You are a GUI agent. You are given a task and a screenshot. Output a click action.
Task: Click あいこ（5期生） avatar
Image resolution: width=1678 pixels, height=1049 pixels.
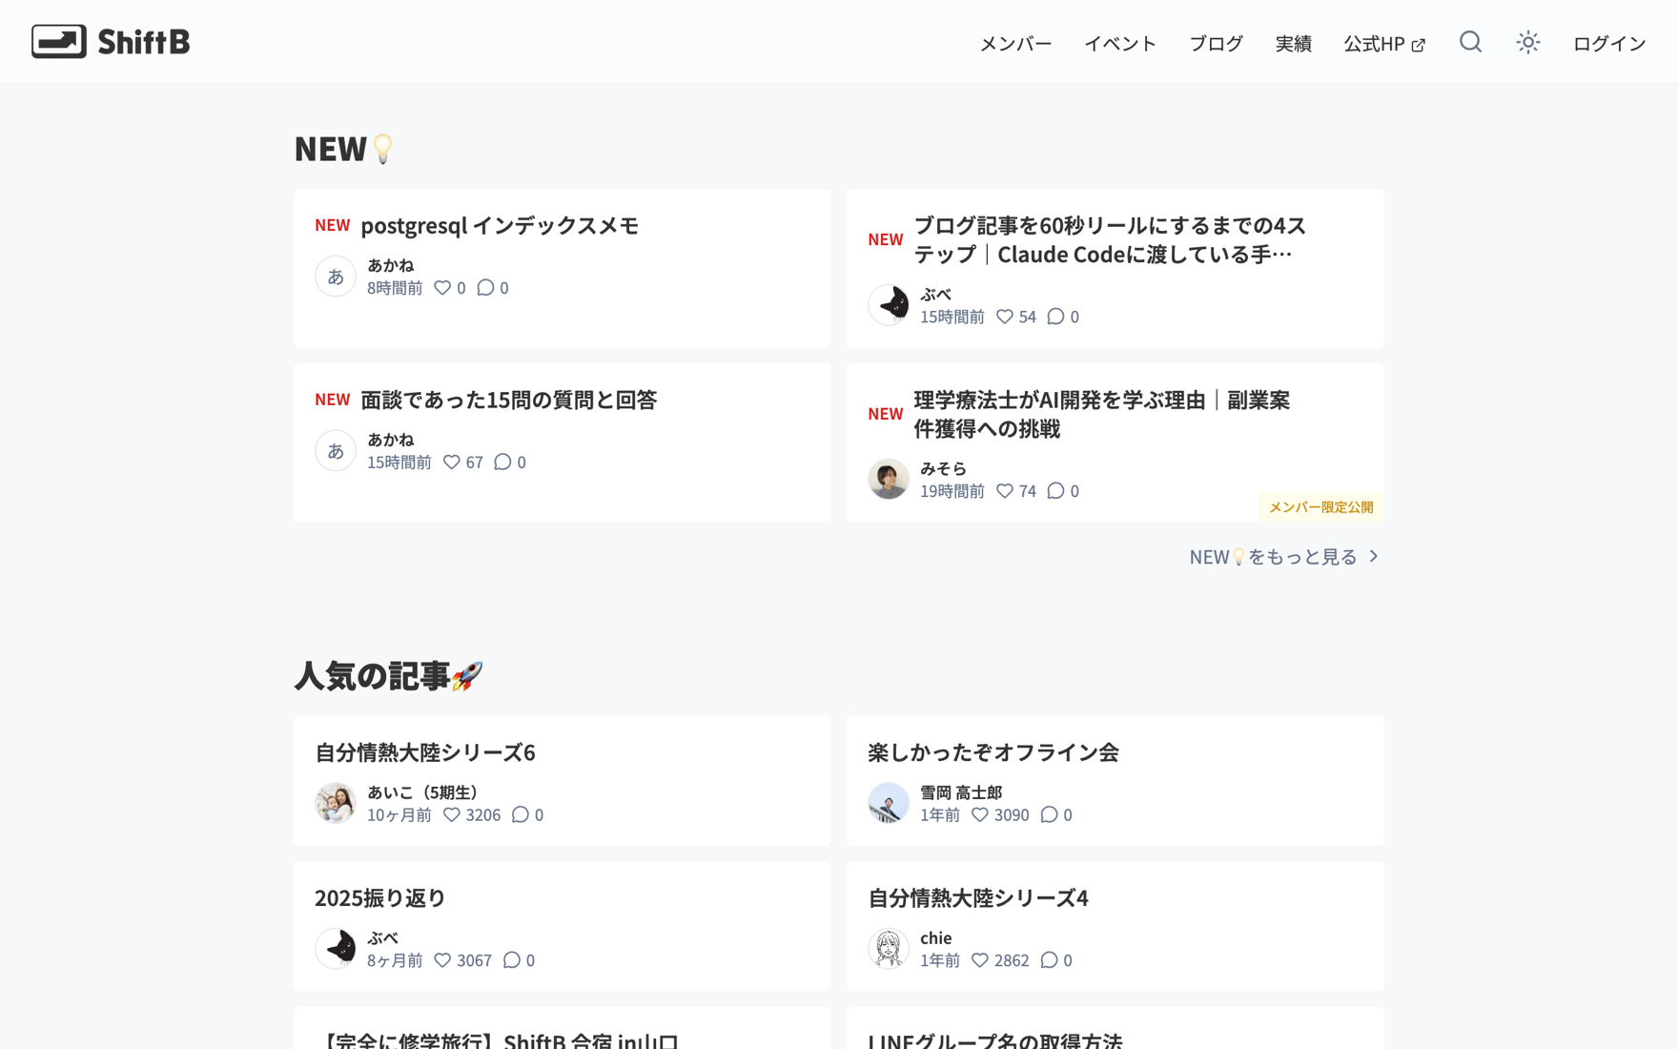[x=336, y=803]
